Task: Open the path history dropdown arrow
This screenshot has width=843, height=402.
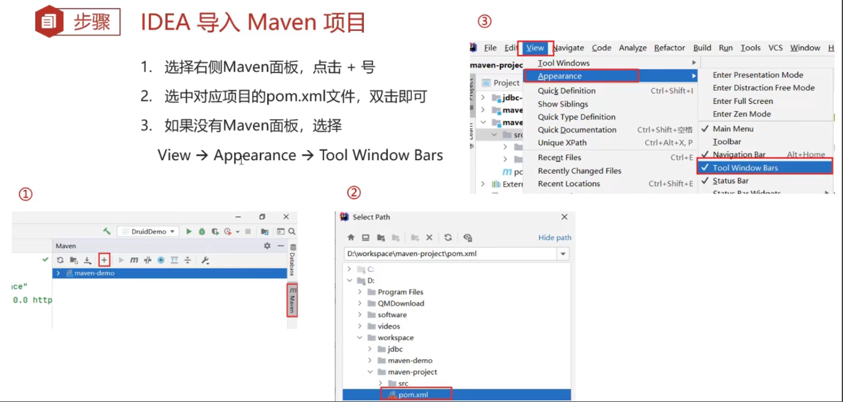Action: (x=563, y=254)
